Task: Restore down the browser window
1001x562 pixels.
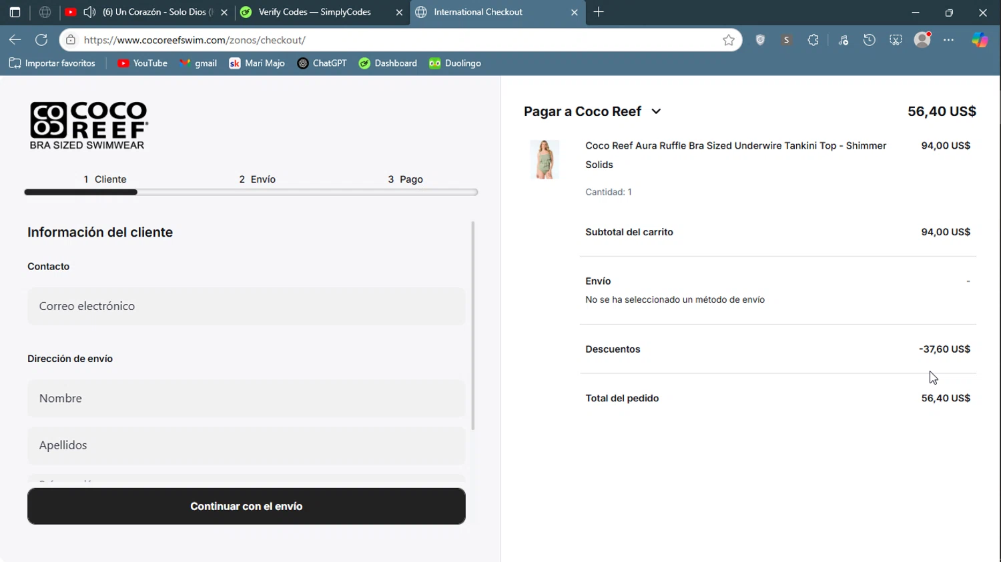Action: (x=949, y=12)
